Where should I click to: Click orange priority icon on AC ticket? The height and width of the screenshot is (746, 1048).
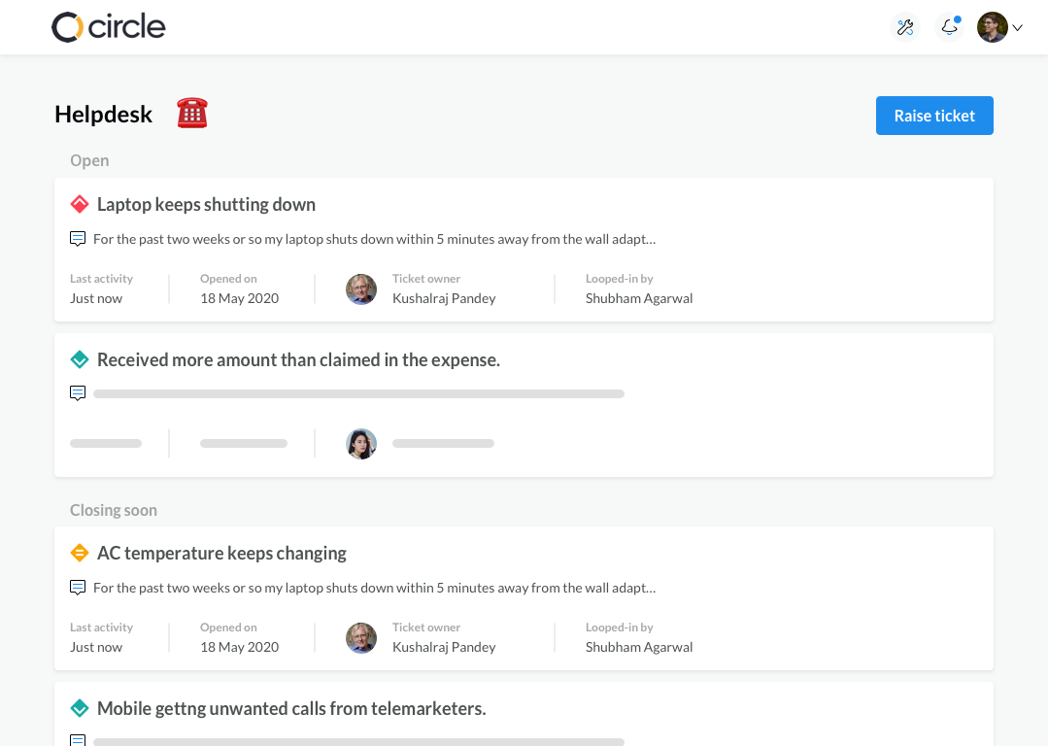[x=80, y=553]
